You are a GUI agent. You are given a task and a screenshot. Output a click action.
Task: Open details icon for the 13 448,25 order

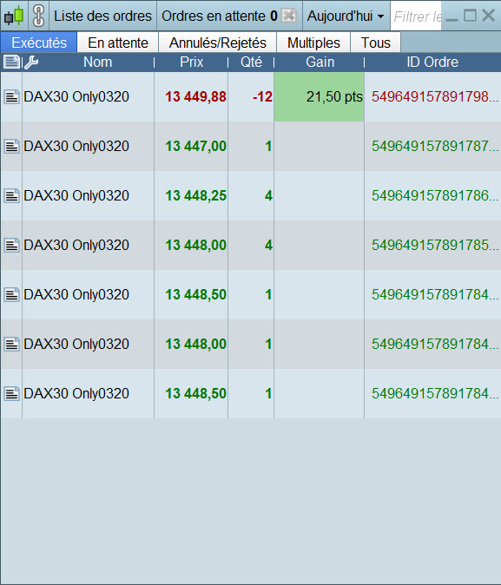(11, 195)
